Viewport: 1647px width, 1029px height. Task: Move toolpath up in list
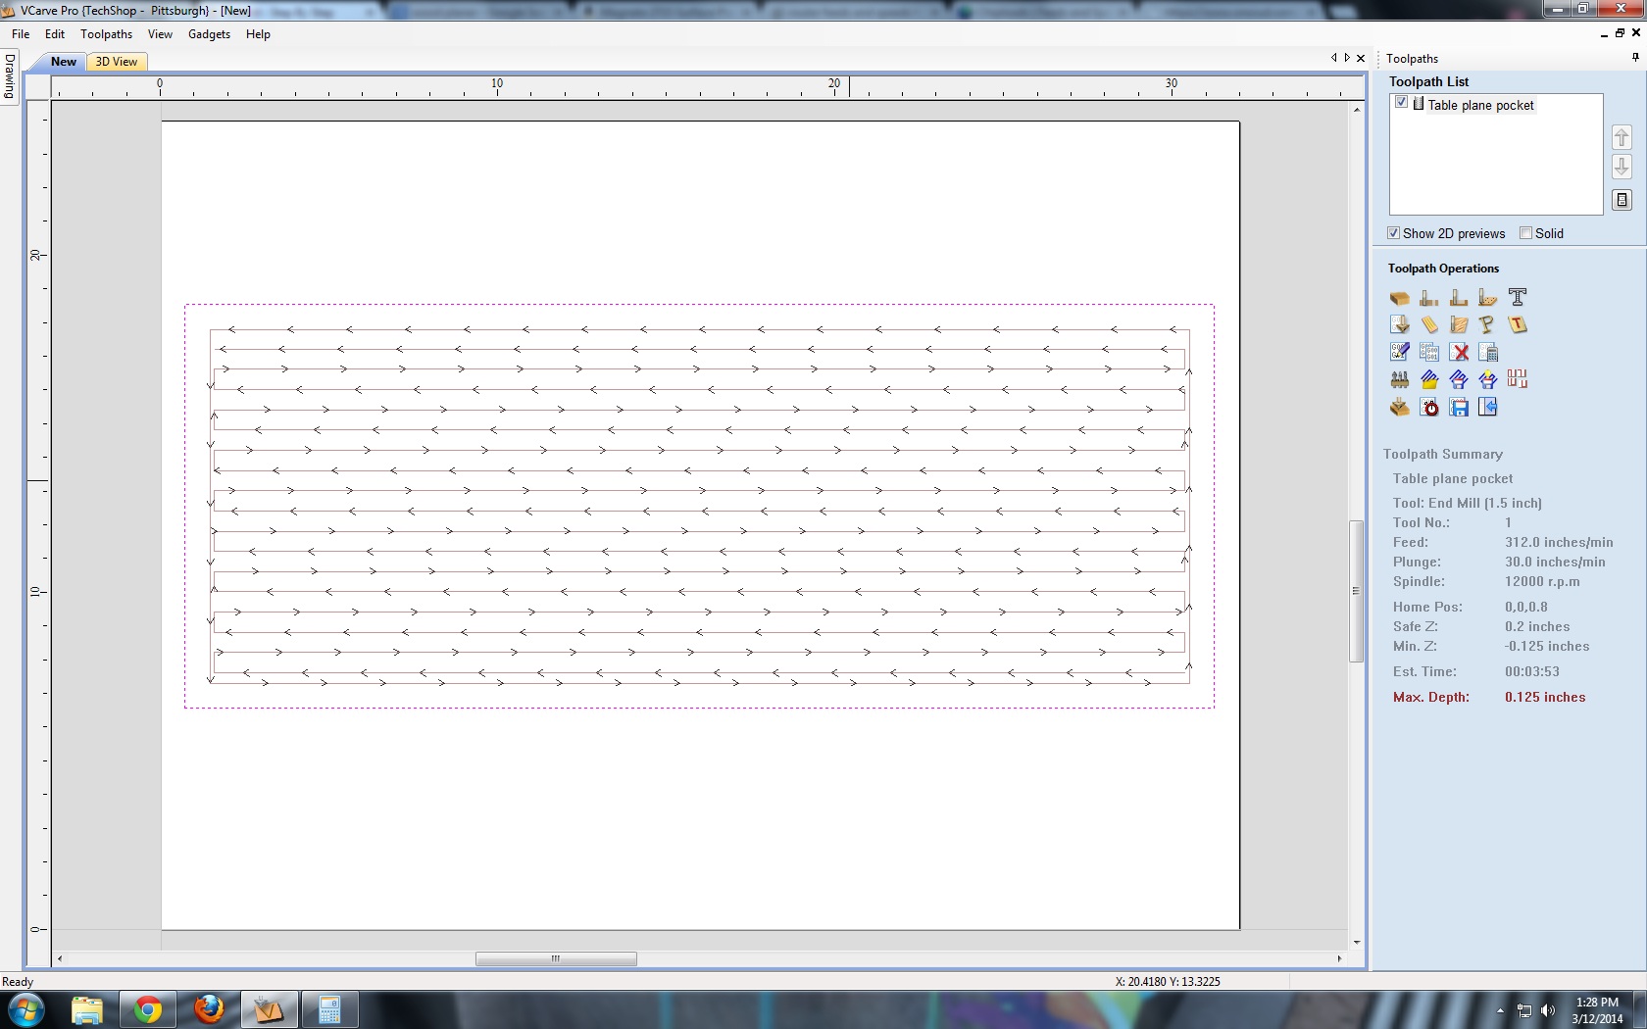click(1622, 137)
